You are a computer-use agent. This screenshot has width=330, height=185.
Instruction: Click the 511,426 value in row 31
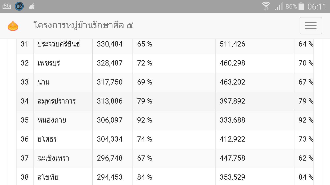232,44
